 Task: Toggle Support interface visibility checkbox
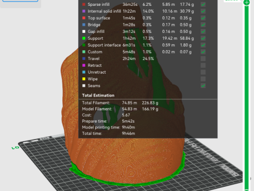pos(203,45)
